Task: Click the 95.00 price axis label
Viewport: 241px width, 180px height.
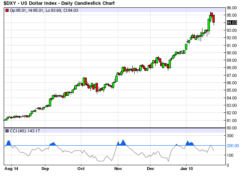Action: click(x=232, y=15)
